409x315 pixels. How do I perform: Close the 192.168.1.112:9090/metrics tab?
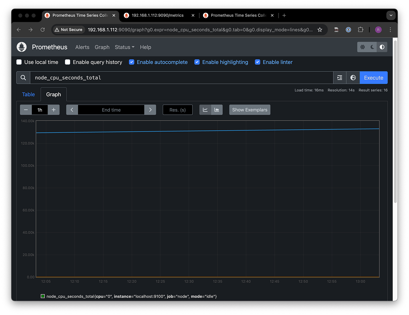point(193,15)
